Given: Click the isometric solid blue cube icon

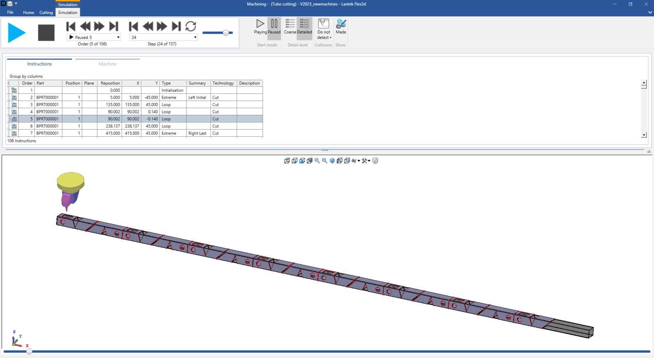Looking at the screenshot, I should (332, 161).
